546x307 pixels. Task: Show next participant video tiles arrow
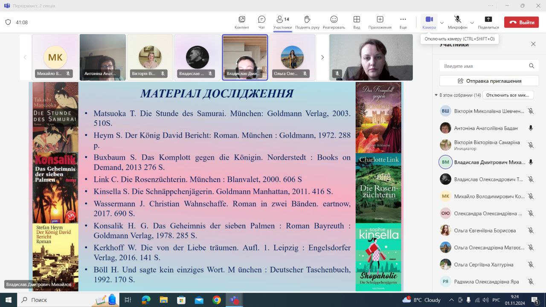point(322,57)
